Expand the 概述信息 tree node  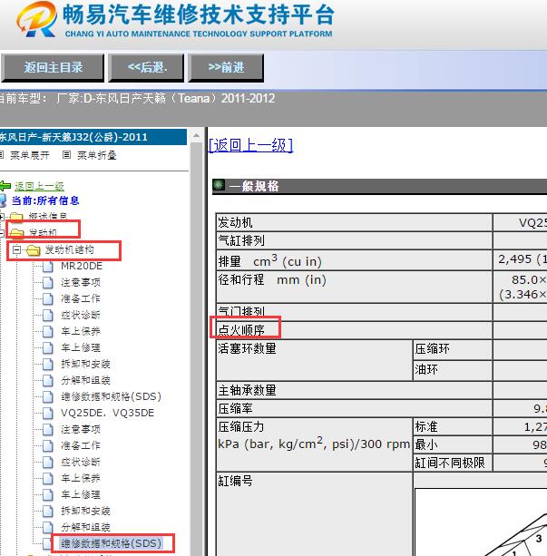pyautogui.click(x=2, y=216)
